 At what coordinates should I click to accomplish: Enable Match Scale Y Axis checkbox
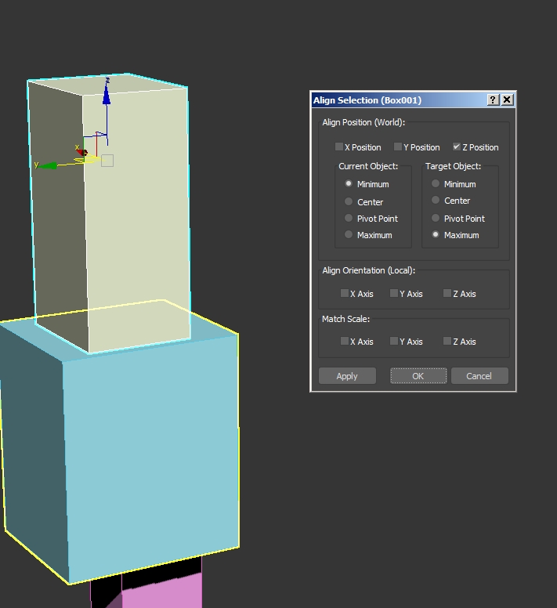point(394,342)
